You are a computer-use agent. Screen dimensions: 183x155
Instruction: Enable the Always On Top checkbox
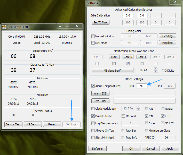tap(93, 131)
